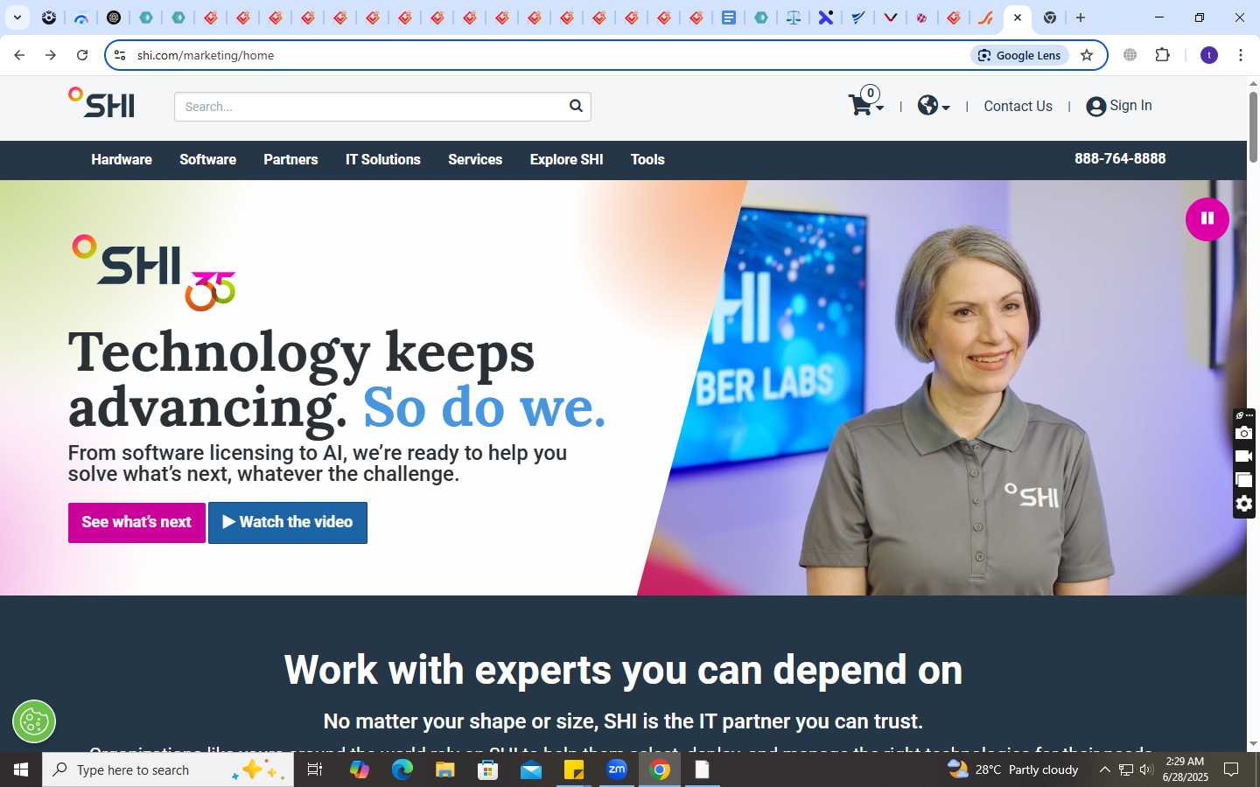Open the Windows notification center
This screenshot has width=1260, height=787.
[1231, 770]
